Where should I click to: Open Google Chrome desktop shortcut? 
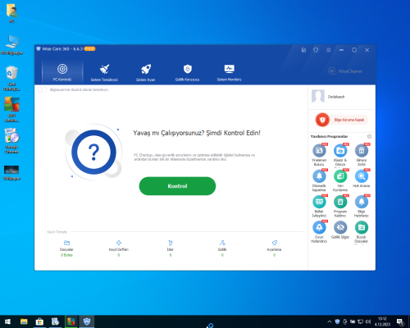tap(11, 141)
